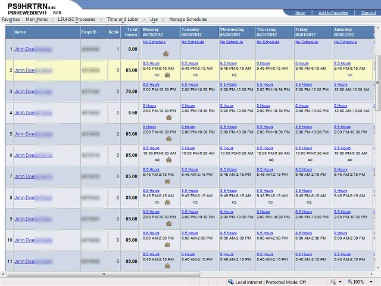The width and height of the screenshot is (381, 286).
Task: Click 12:00 AM-12:00 AM shift in row 3 Saturday
Action: click(x=352, y=89)
